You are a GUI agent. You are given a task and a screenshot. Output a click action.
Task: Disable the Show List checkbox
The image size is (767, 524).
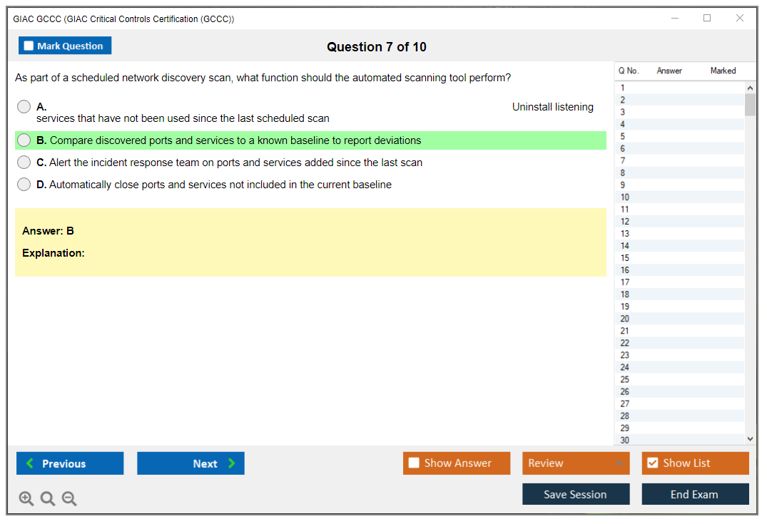[652, 463]
